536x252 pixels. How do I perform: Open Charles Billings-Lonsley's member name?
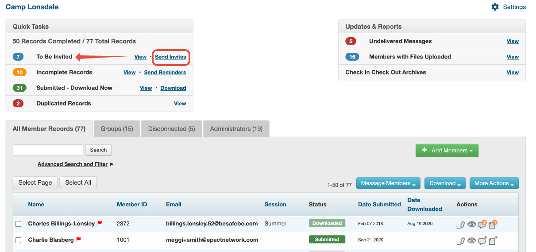coord(62,224)
